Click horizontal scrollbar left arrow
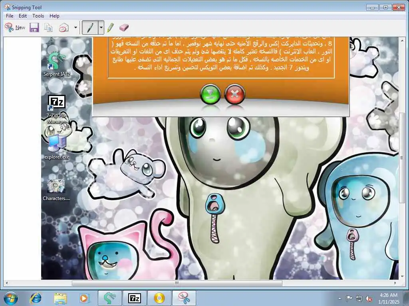Viewport: 409px width, 306px height. pos(6,283)
